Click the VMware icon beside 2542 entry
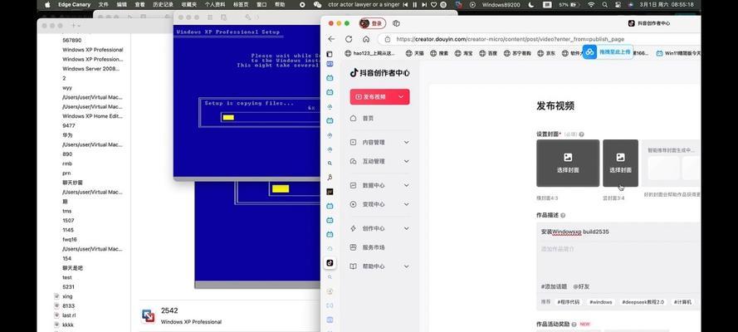The image size is (738, 332). tap(149, 315)
